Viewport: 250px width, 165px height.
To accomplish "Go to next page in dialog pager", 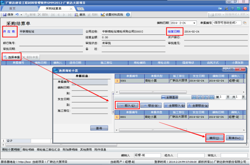I will pos(206,97).
